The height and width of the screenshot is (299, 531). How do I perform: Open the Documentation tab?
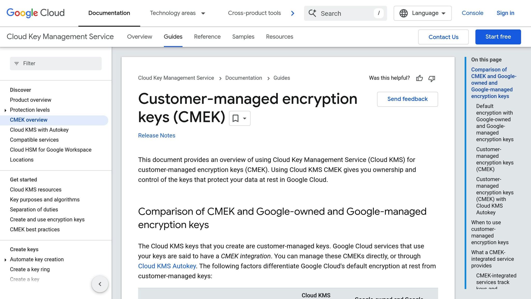tap(109, 13)
